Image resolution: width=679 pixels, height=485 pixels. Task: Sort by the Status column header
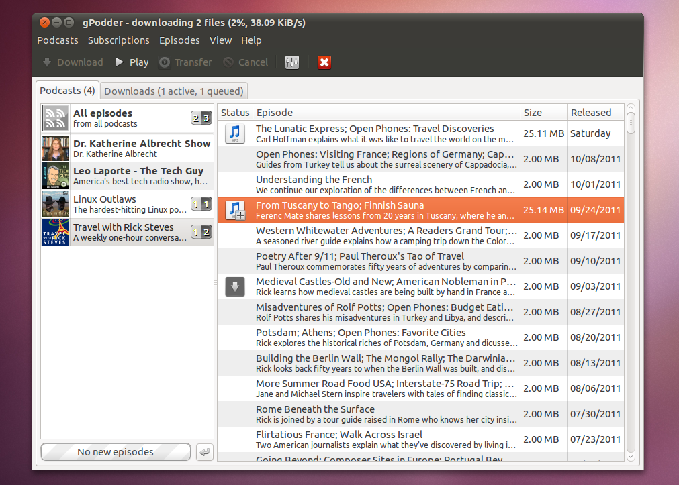[x=235, y=113]
